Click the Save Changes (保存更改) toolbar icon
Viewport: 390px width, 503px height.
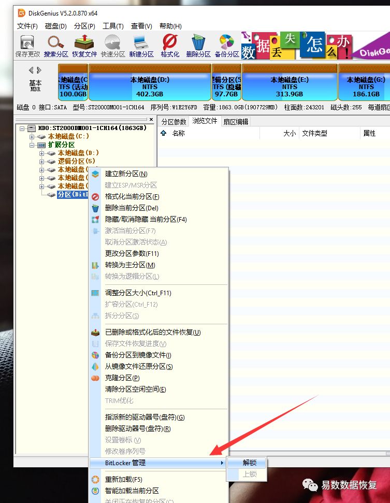coord(27,46)
